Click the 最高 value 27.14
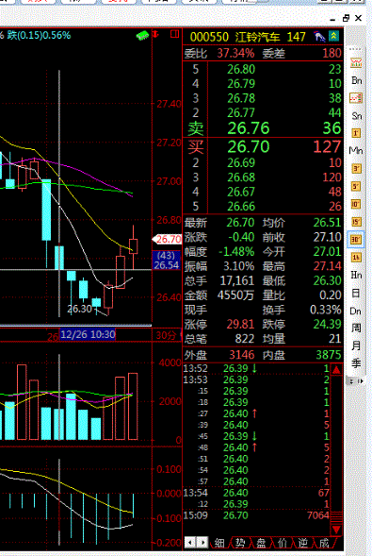Viewport: 372px width, 556px height. pos(328,266)
